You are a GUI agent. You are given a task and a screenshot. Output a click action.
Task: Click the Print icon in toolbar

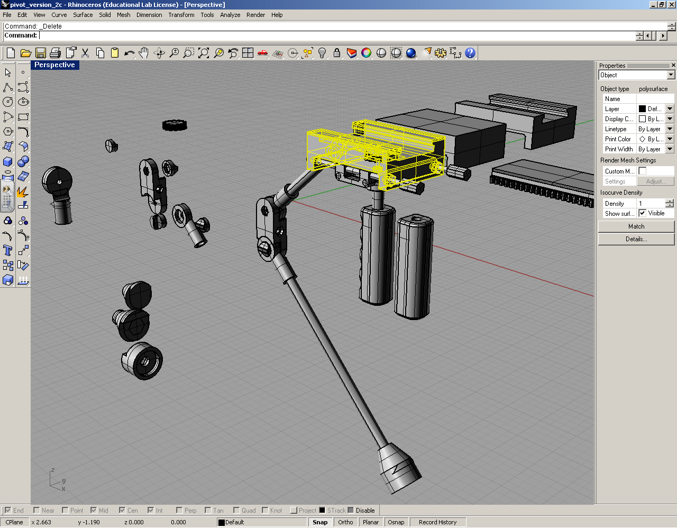coord(55,53)
